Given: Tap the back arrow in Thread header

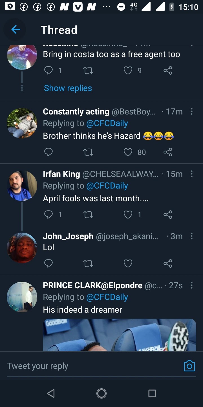Looking at the screenshot, I should pos(16,30).
